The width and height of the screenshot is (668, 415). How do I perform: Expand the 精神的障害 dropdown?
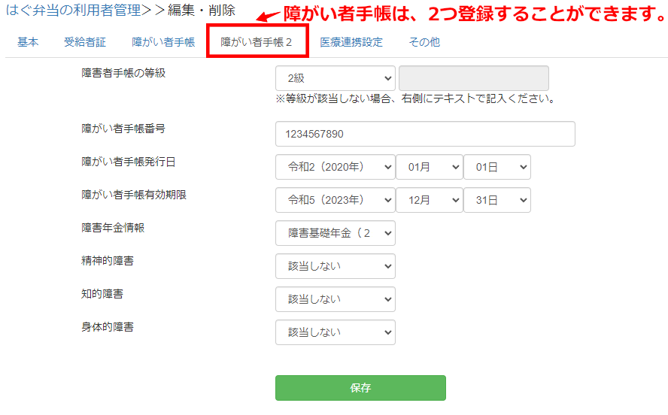coord(335,266)
